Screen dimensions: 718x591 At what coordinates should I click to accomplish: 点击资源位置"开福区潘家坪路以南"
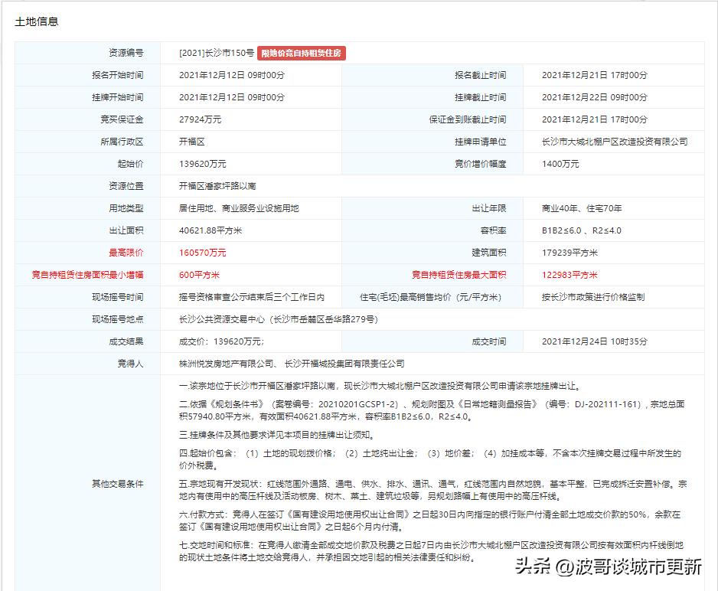coord(217,185)
